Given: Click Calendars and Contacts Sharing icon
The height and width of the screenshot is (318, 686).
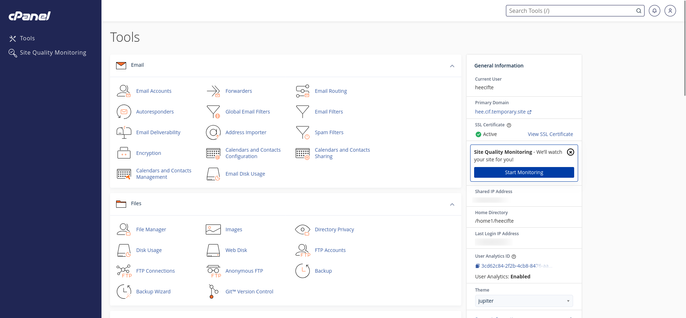Looking at the screenshot, I should coord(303,153).
